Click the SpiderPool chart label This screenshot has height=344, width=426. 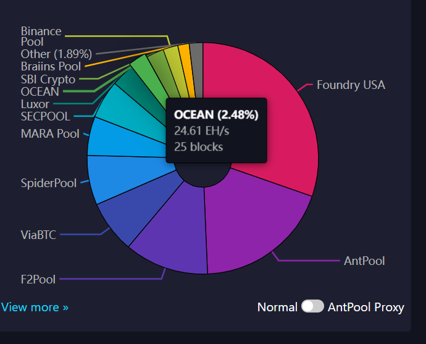click(49, 183)
